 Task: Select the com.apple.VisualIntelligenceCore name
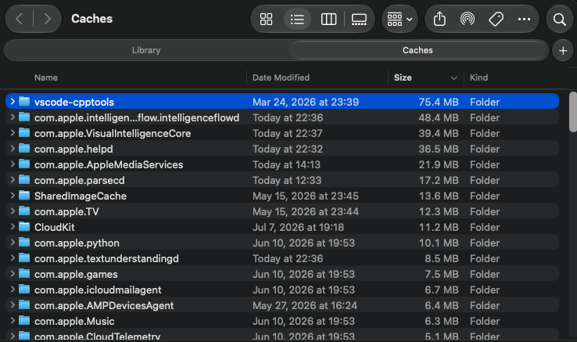(113, 133)
